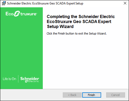Click the Completing Setup Wizard heading
Screen dimensions: 129x101
[81, 21]
